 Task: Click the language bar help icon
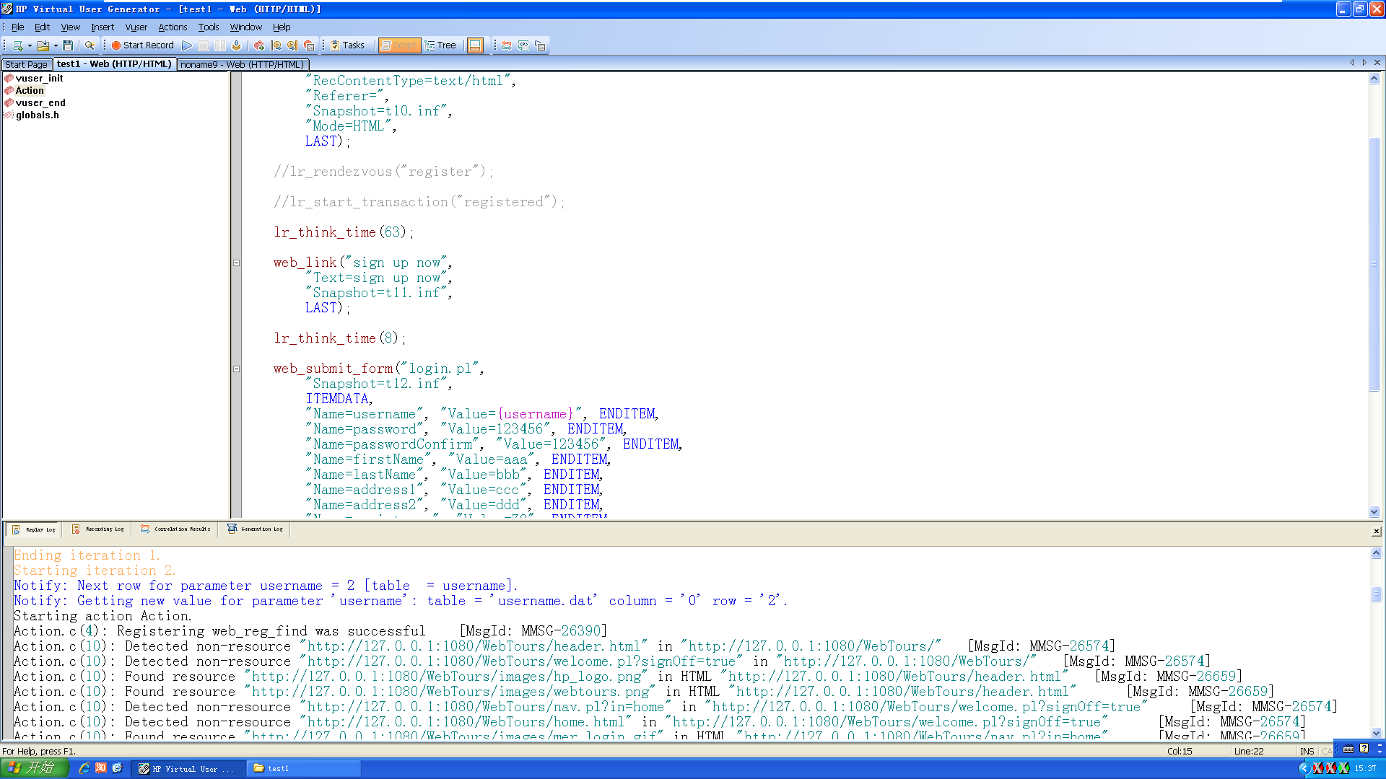1364,749
